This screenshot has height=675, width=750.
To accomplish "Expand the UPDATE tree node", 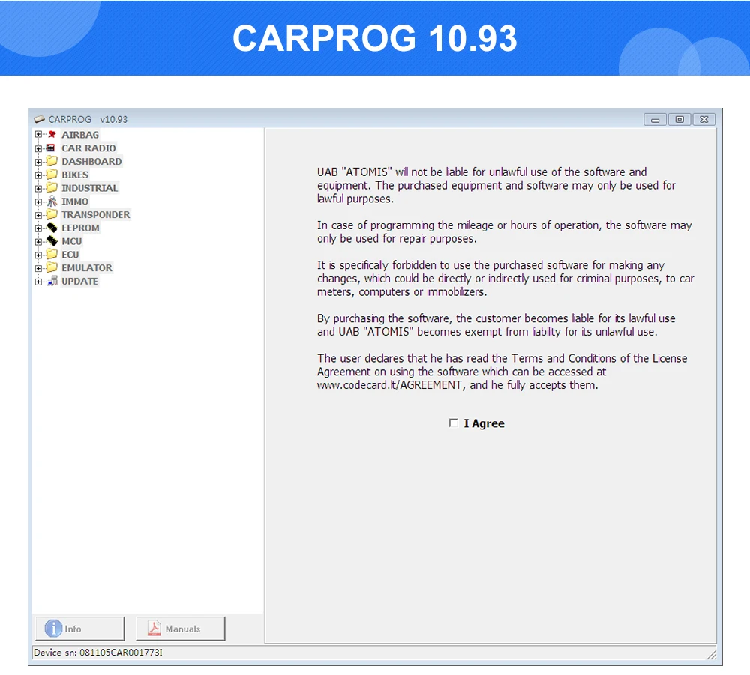I will coord(38,282).
